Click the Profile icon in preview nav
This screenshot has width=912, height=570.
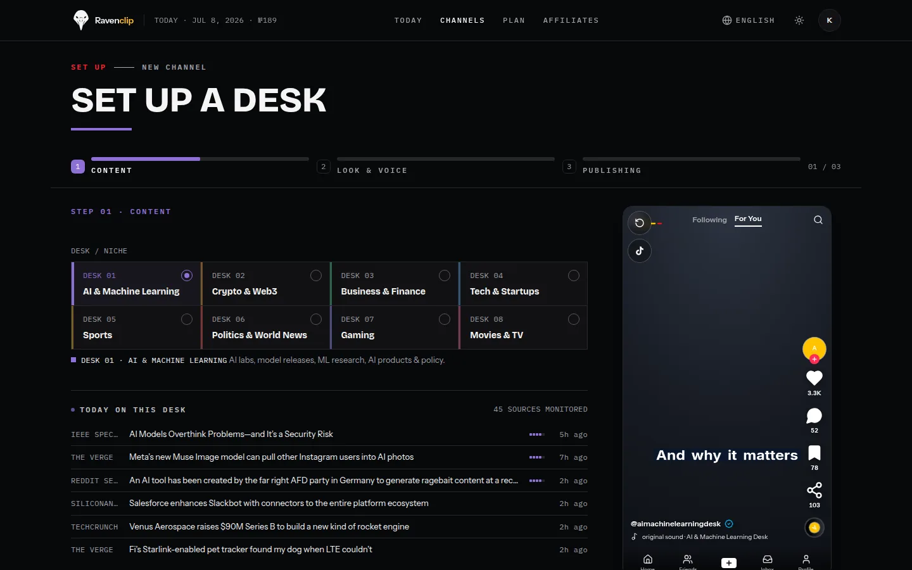[806, 559]
